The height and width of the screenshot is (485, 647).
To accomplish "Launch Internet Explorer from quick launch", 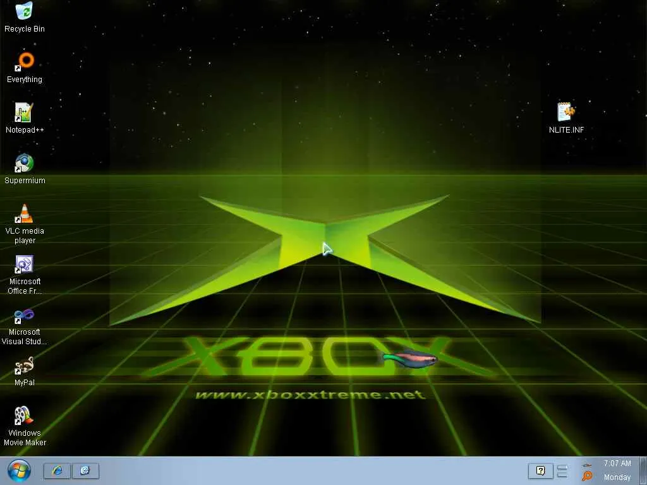I will click(x=57, y=470).
